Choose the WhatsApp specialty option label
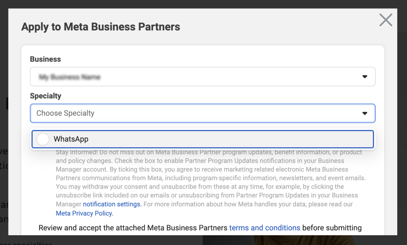 coord(71,139)
